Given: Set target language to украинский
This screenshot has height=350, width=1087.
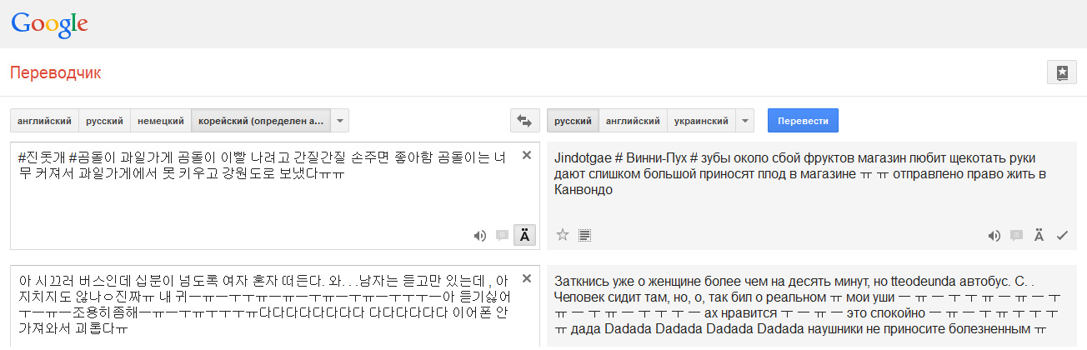Looking at the screenshot, I should (x=701, y=121).
